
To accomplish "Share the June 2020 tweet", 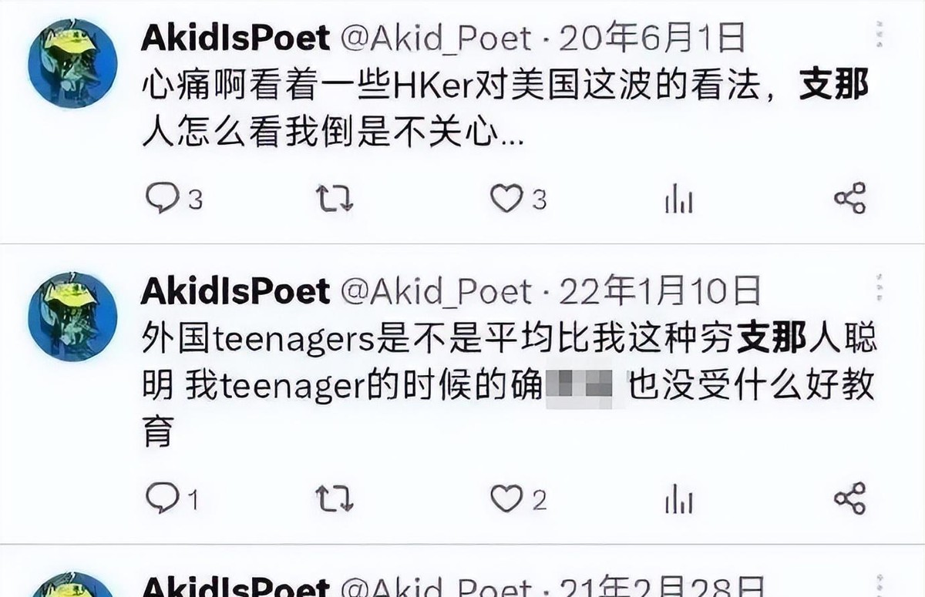I will [849, 199].
